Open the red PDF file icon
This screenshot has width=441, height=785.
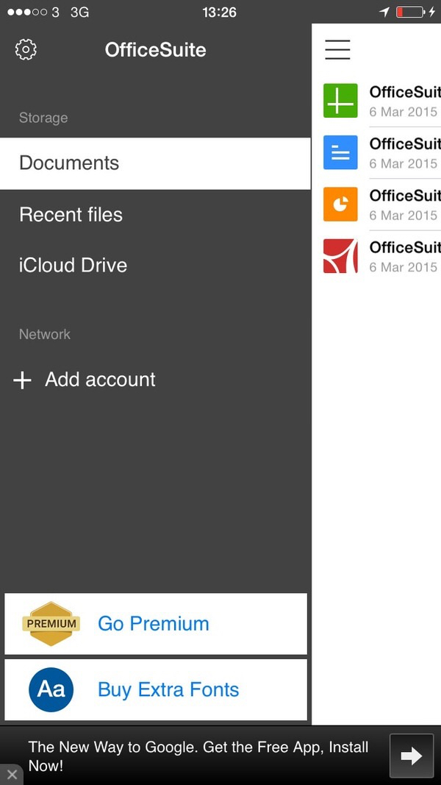point(340,256)
